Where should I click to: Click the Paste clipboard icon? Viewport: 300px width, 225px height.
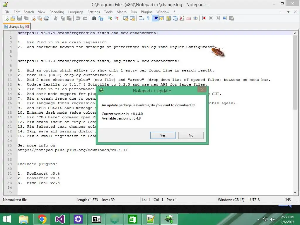pyautogui.click(x=69, y=18)
